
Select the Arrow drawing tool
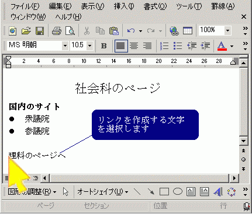click(151, 192)
